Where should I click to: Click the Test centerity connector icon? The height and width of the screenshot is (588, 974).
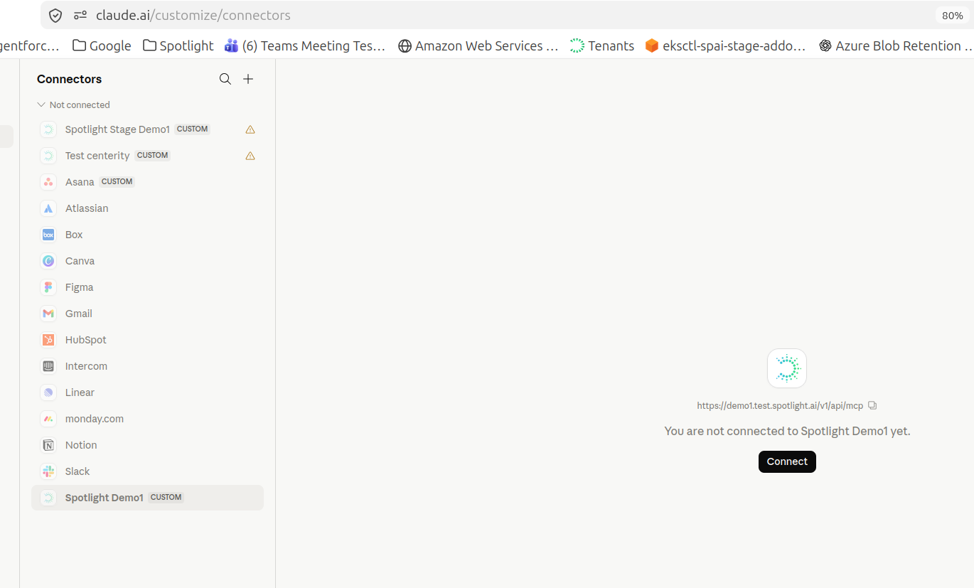(x=48, y=156)
